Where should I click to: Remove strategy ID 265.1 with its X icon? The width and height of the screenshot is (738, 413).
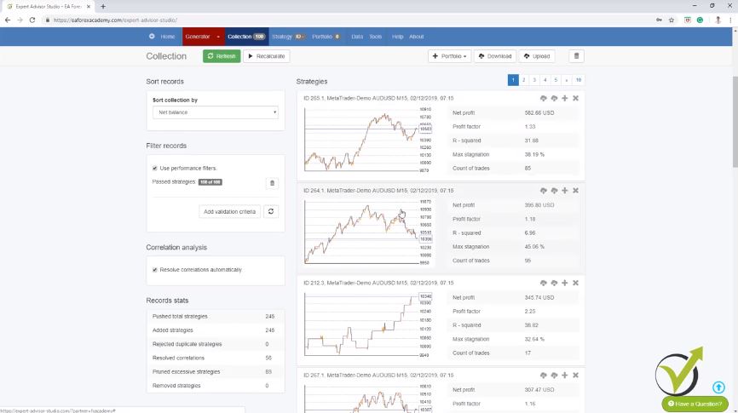(x=576, y=98)
